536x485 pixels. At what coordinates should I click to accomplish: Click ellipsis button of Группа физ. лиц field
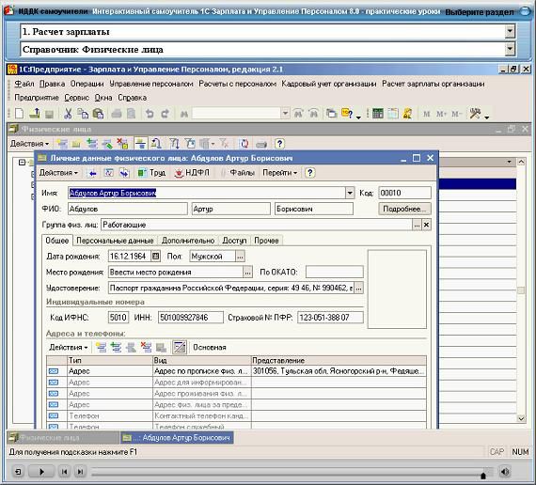coord(417,225)
